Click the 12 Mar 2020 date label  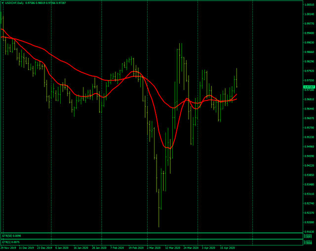[x=173, y=248]
